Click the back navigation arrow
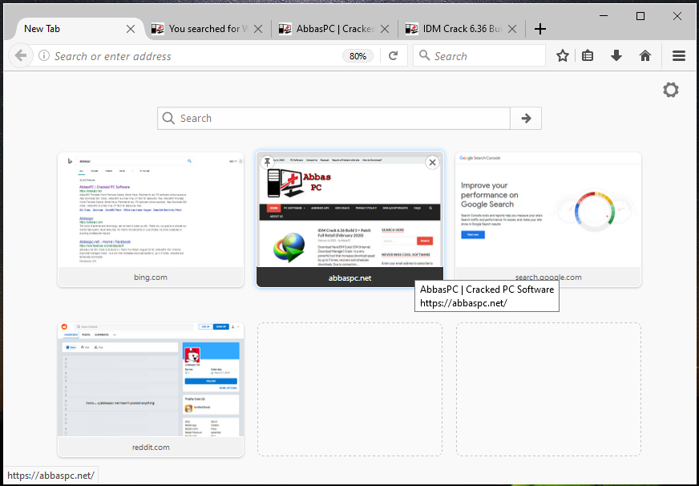Image resolution: width=699 pixels, height=486 pixels. coord(21,55)
